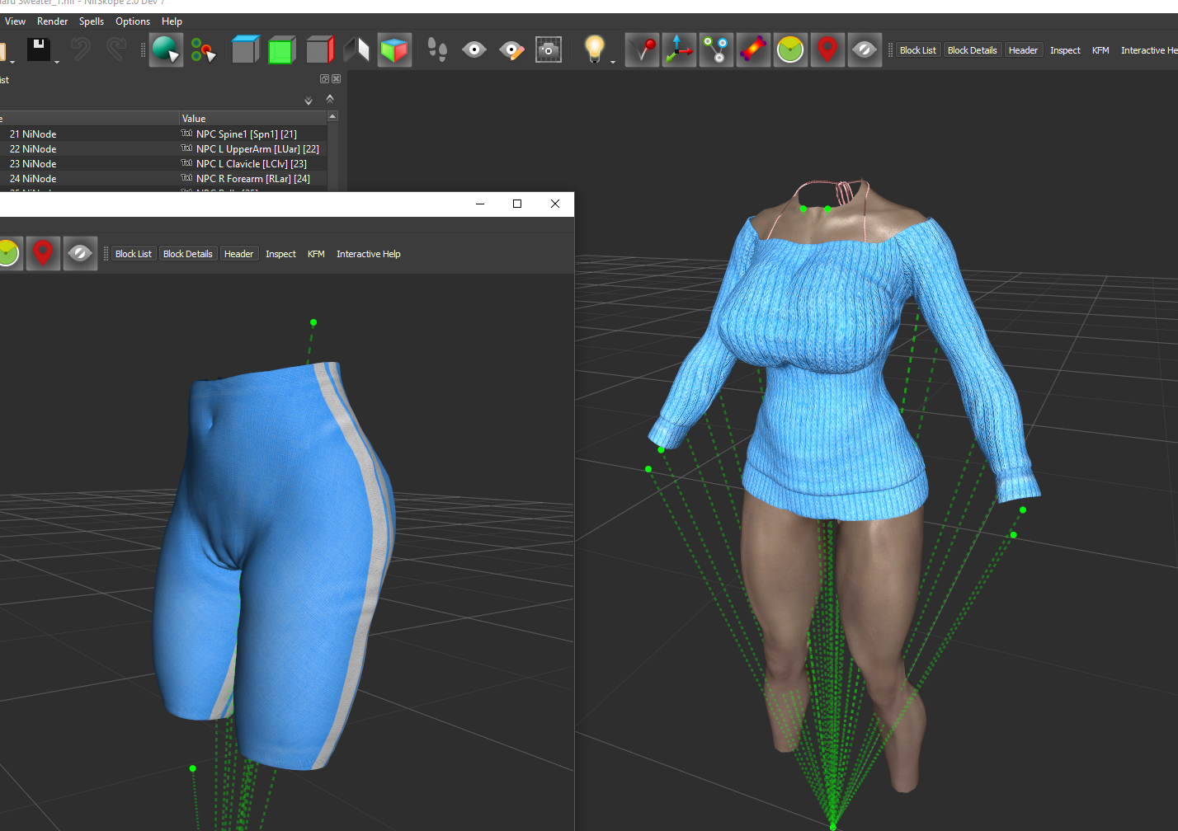The image size is (1178, 831).
Task: Float the block list dock panel
Action: coord(324,79)
